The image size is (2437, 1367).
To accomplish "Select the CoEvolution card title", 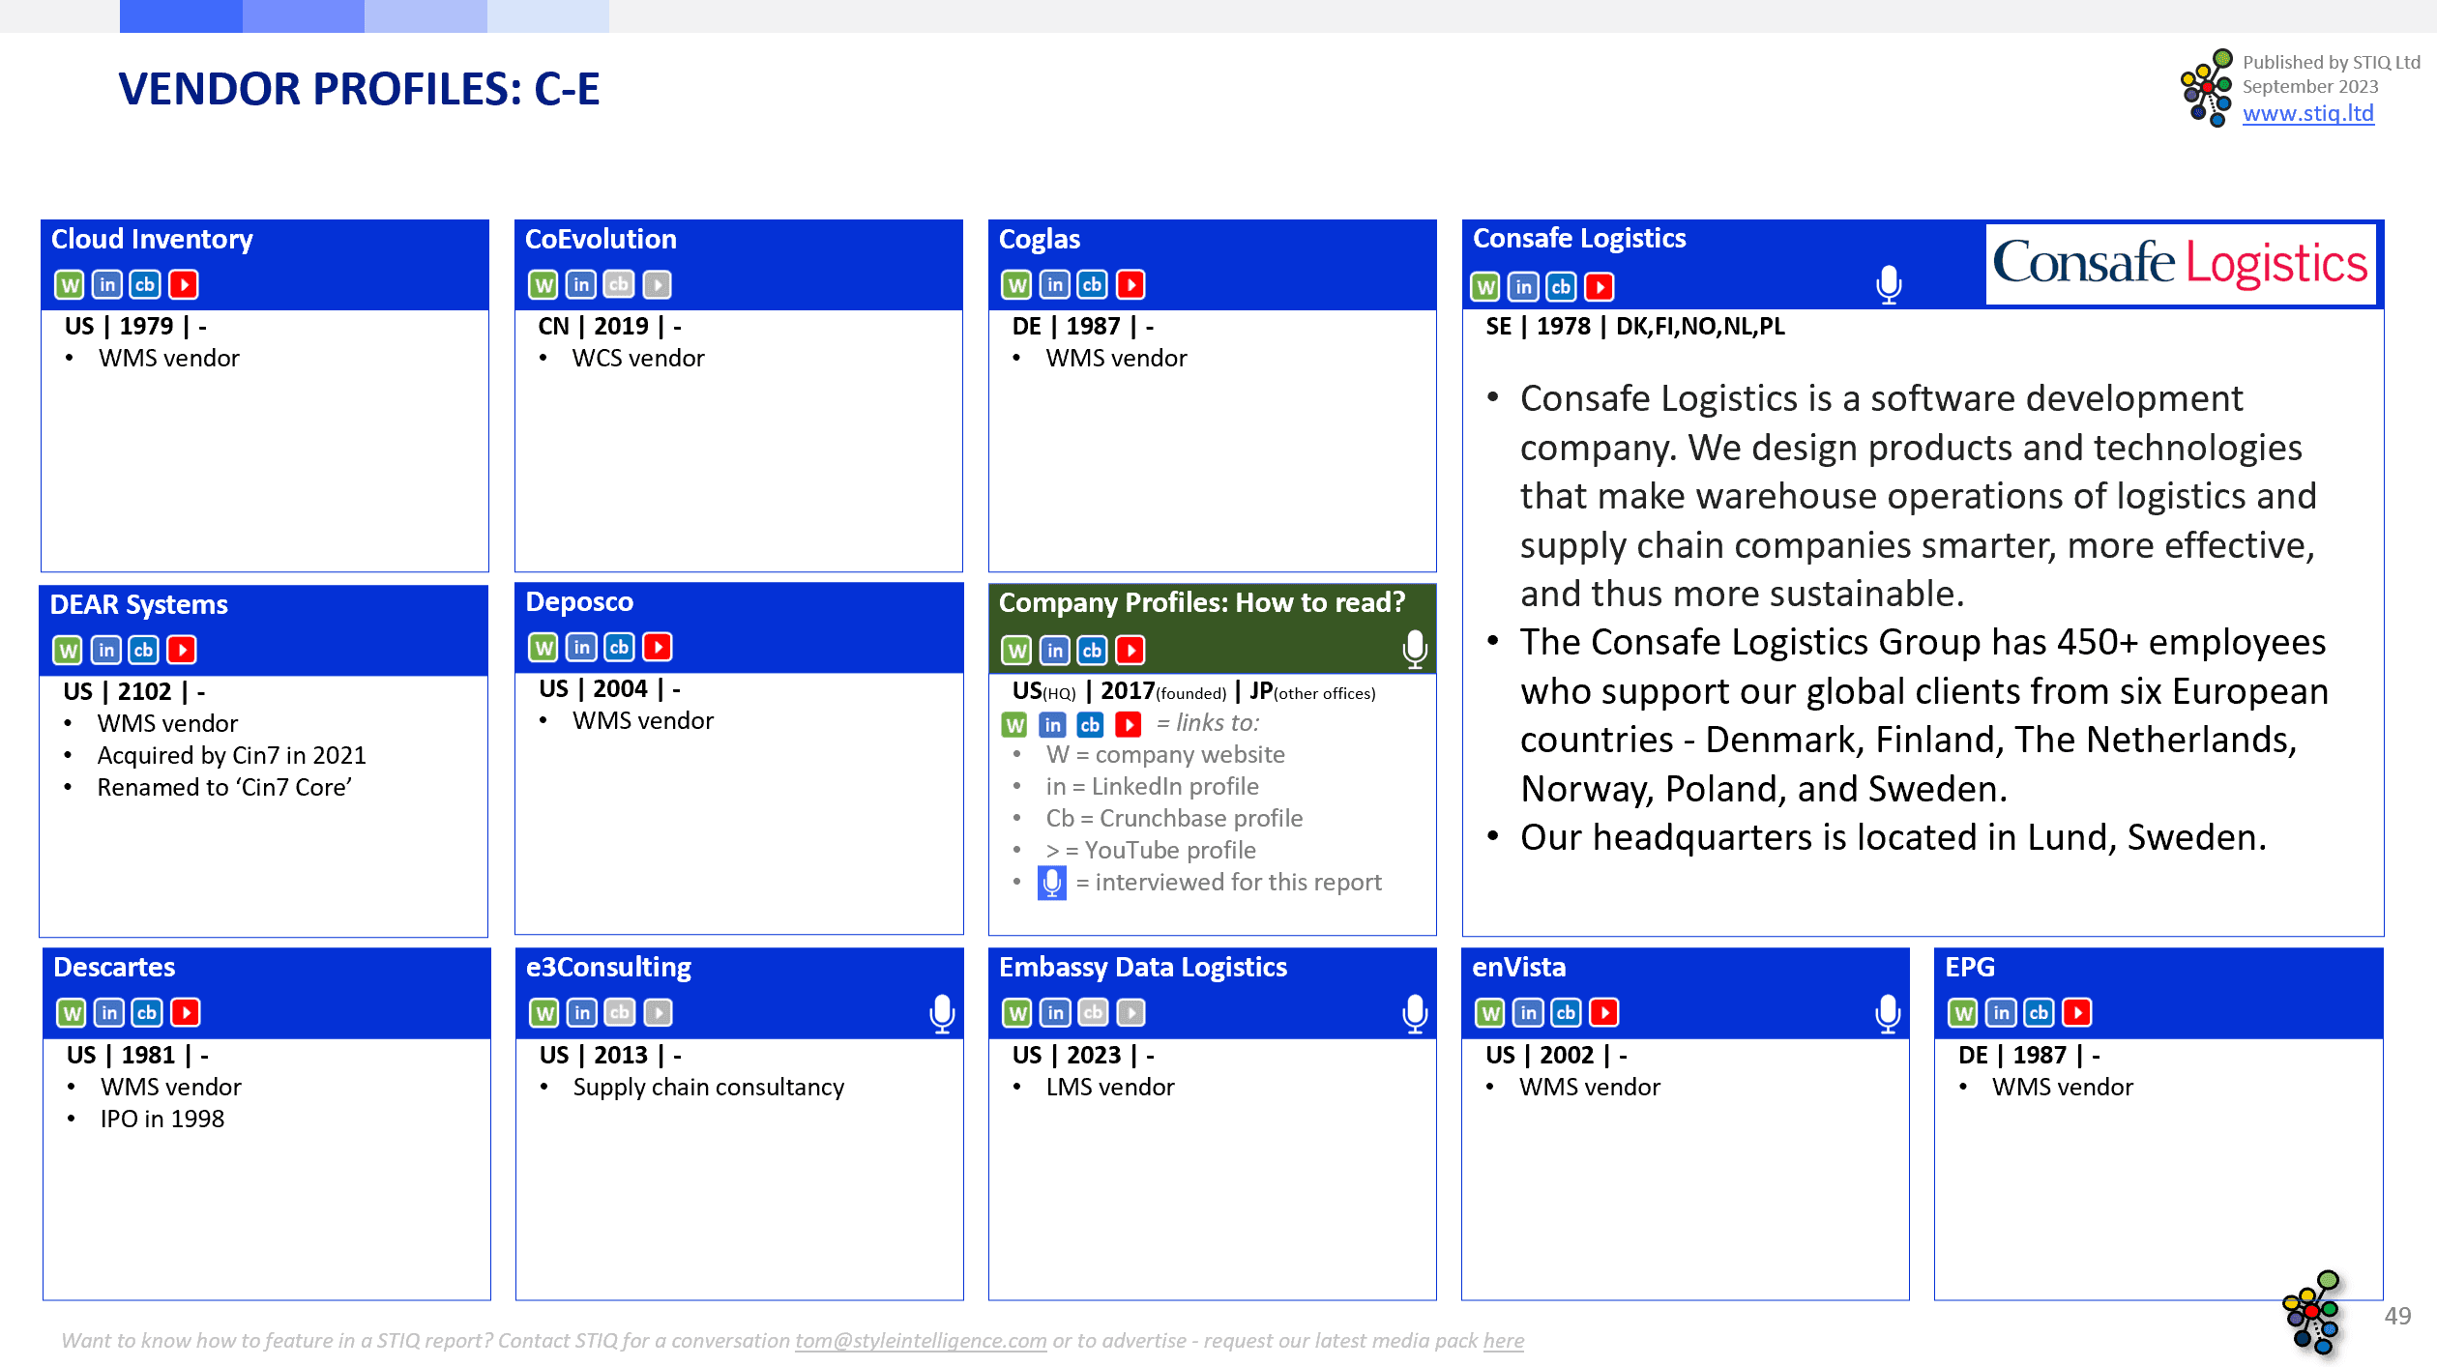I will coord(601,239).
